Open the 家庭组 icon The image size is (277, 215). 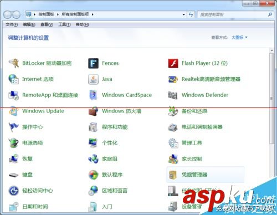(x=94, y=159)
